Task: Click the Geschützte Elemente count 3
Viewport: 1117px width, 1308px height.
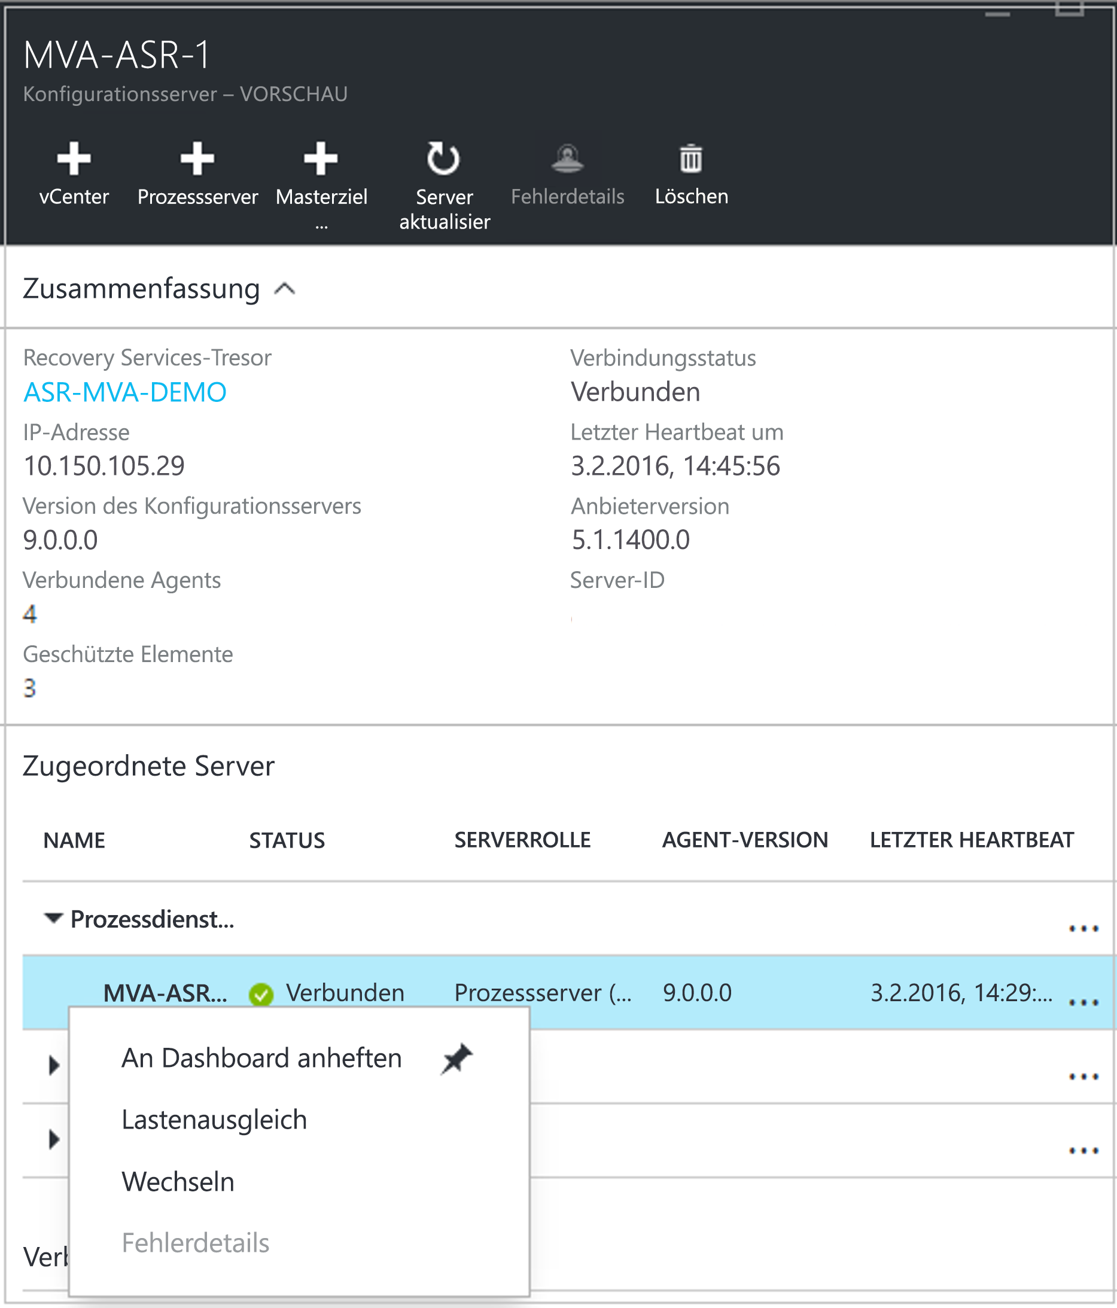Action: (x=30, y=687)
